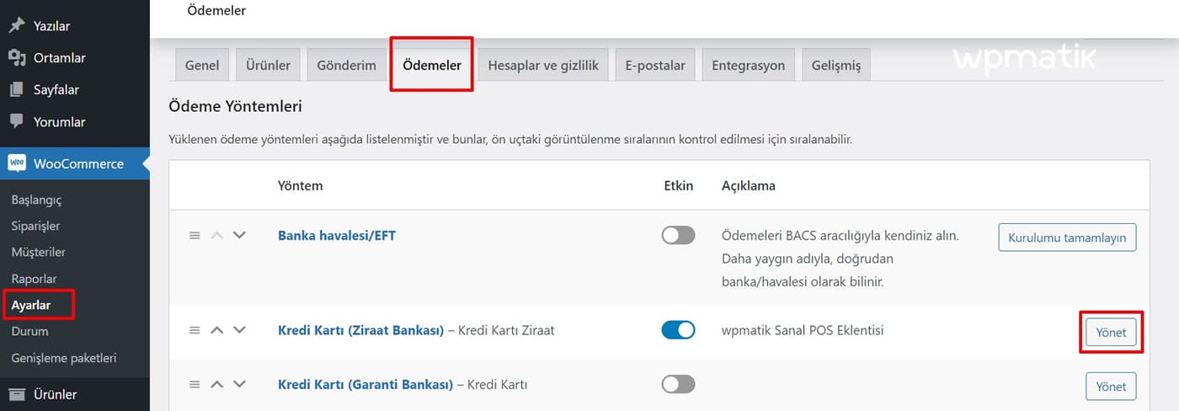The height and width of the screenshot is (411, 1179).
Task: Disable the Kredi Kartı (Ziraat Bankası) toggle
Action: point(679,331)
